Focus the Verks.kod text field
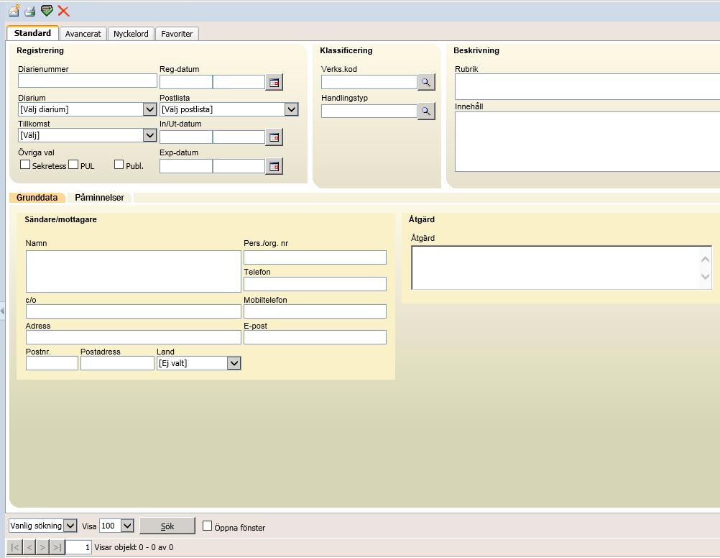The height and width of the screenshot is (558, 720). (x=369, y=82)
